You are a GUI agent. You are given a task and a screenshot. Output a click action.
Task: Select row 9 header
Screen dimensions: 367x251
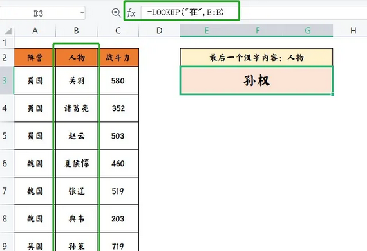[7, 241]
